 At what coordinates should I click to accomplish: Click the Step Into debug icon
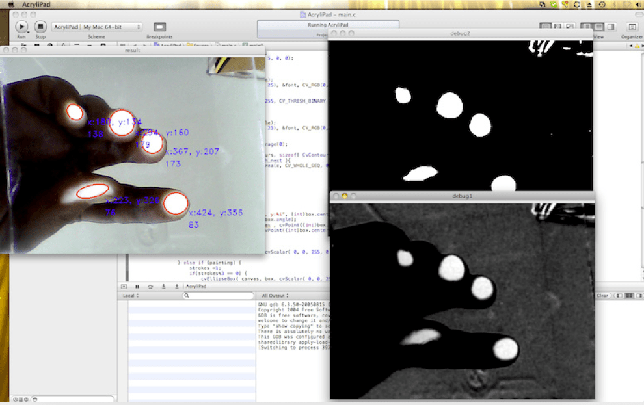tap(163, 286)
